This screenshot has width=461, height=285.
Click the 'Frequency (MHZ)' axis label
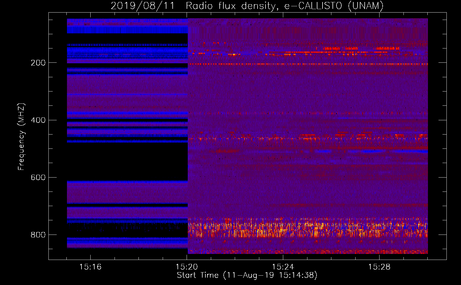coord(21,137)
